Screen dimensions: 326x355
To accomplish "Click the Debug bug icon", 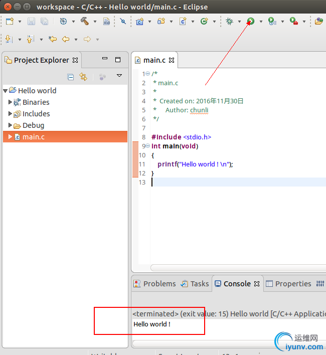I will pyautogui.click(x=229, y=21).
